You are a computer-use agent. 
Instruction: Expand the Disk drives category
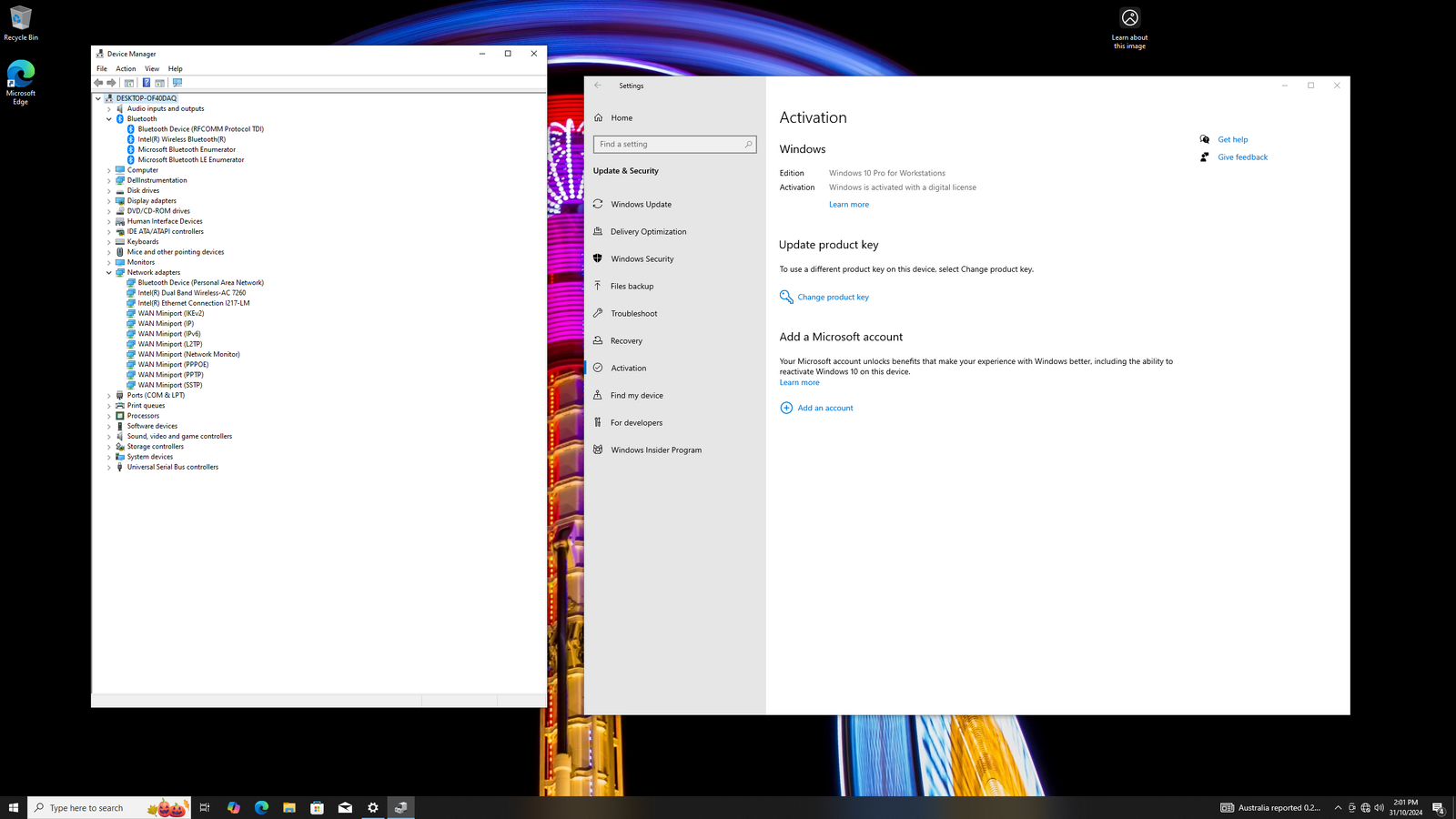(109, 191)
